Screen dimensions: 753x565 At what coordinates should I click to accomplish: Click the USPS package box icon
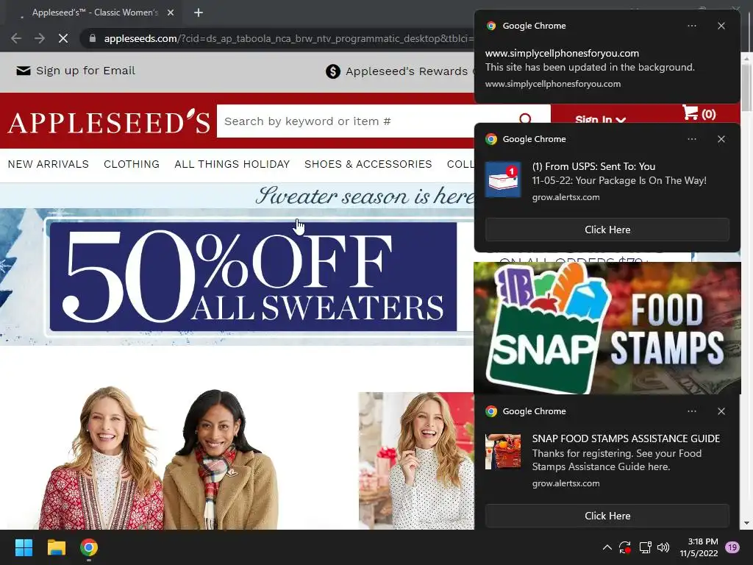coord(503,180)
